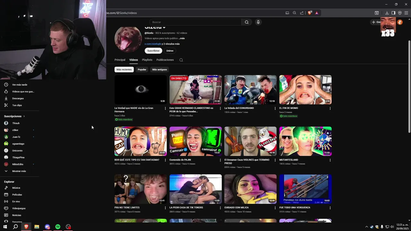Select the Videos tab
Screen dimensions: 411x231
[x=134, y=60]
